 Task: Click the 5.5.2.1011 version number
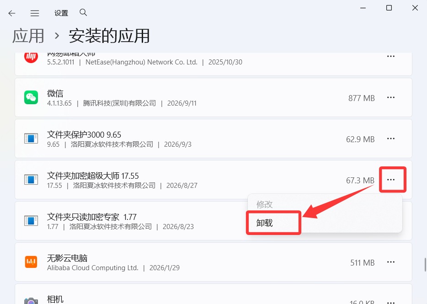[x=61, y=62]
